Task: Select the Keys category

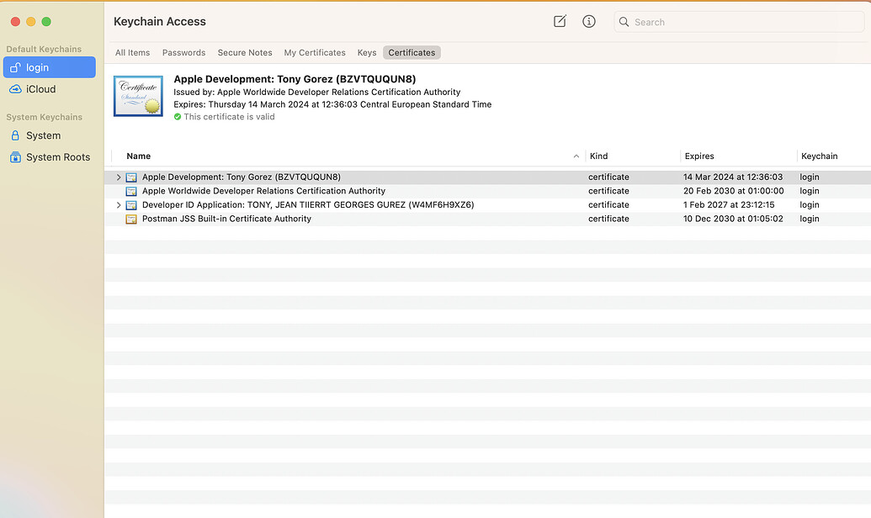Action: click(366, 52)
